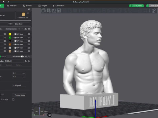Edit preset icon right of filament 4
This screenshot has height=118, width=158.
29,38
